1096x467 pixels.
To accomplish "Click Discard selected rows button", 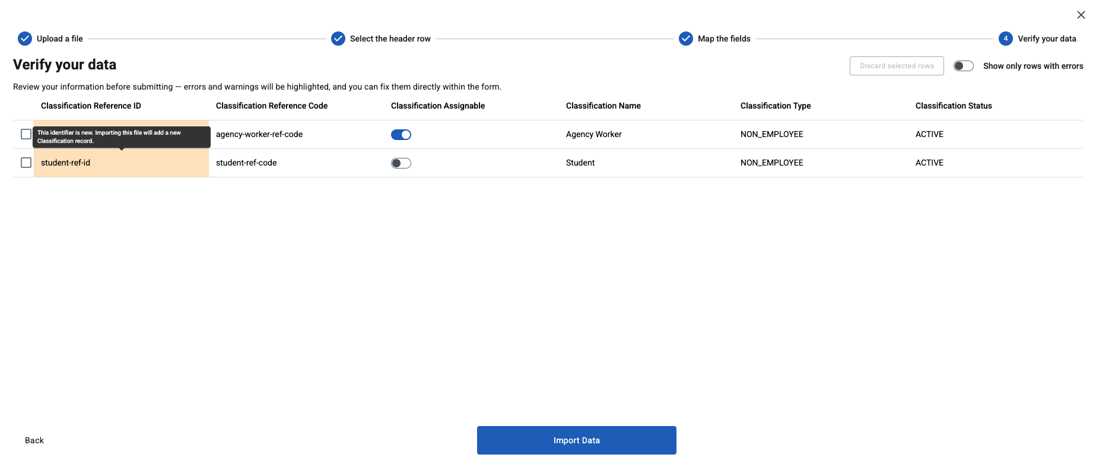I will pyautogui.click(x=897, y=66).
